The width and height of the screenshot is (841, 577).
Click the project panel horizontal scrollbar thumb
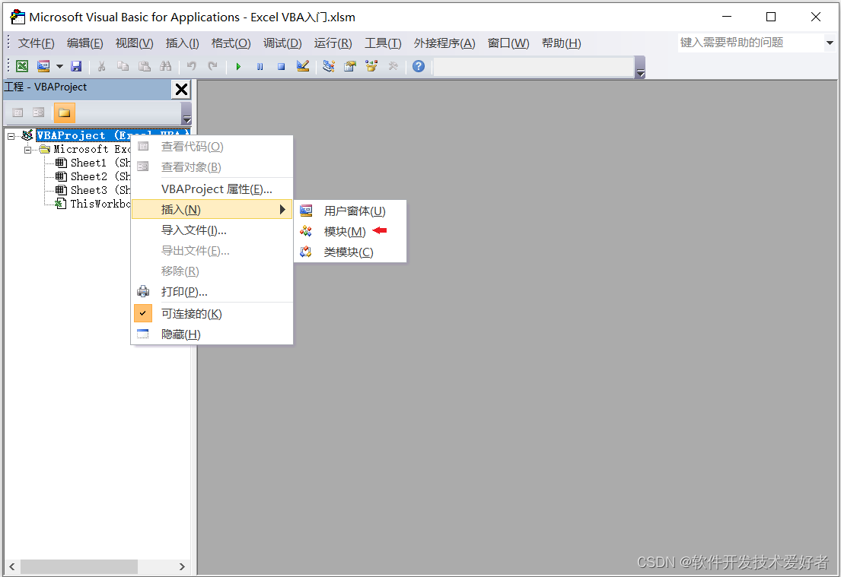click(x=79, y=566)
